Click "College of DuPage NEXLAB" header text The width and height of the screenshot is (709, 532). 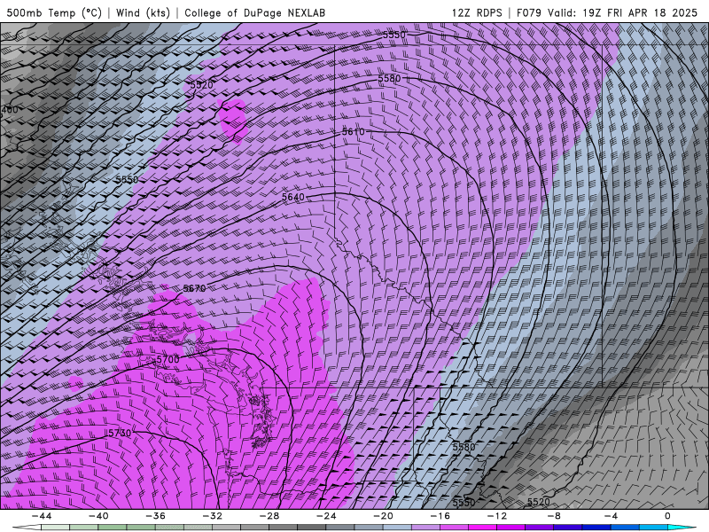pos(254,12)
